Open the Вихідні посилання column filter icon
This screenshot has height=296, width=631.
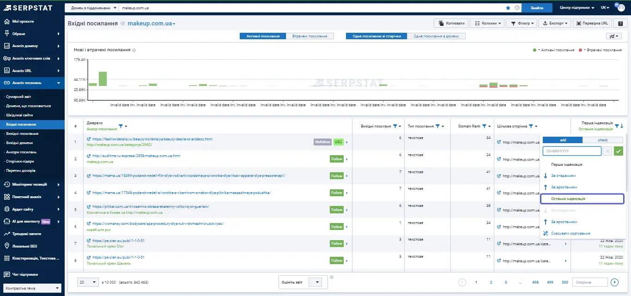(x=395, y=126)
